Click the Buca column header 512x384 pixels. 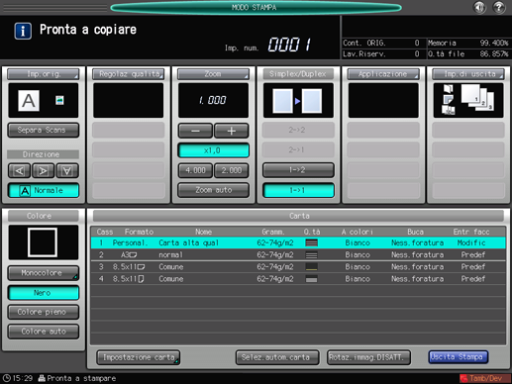[415, 232]
